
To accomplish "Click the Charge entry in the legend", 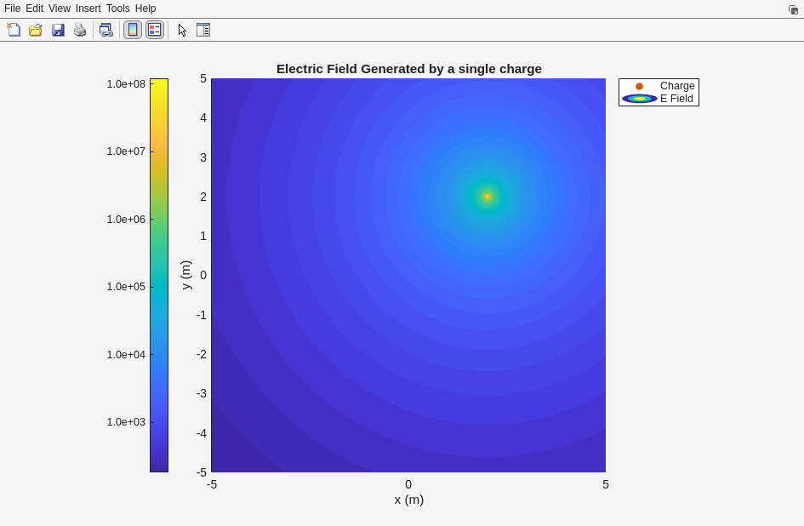I will point(677,86).
